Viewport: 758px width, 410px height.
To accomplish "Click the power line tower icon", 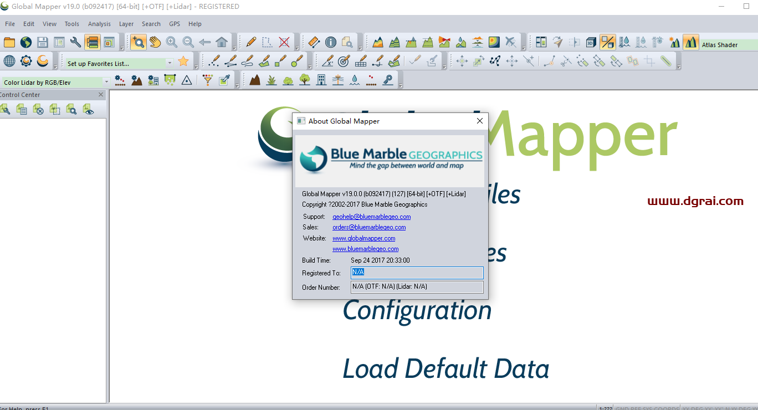I will coord(338,80).
